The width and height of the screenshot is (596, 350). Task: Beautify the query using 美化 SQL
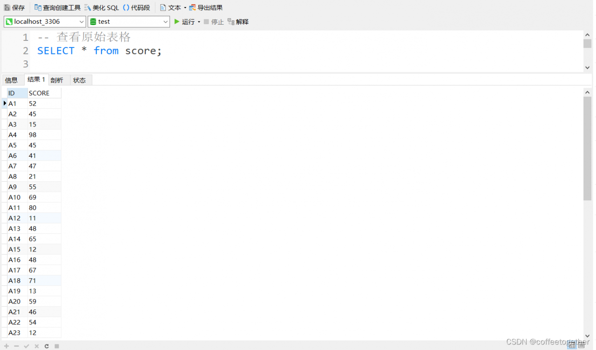tap(102, 7)
